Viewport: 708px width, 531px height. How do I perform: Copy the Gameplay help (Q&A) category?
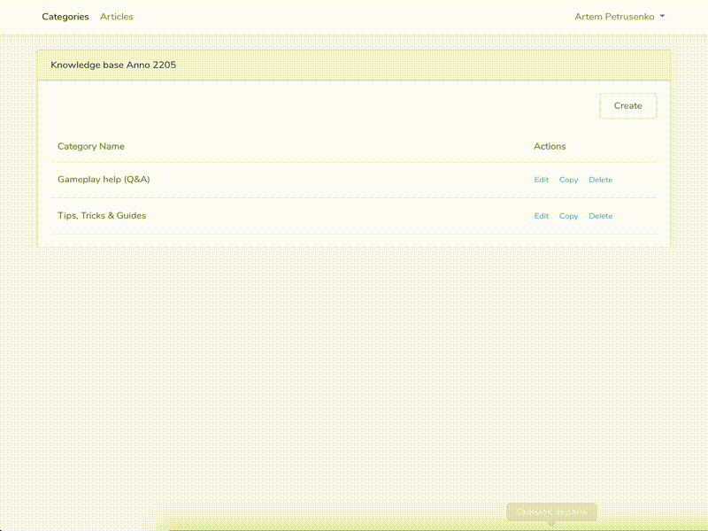pos(568,180)
